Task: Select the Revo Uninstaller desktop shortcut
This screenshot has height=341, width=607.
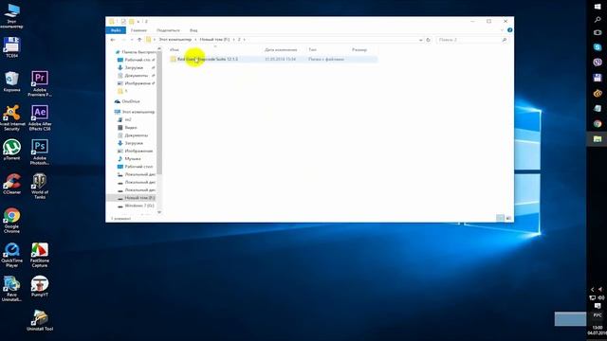Action: pyautogui.click(x=11, y=289)
